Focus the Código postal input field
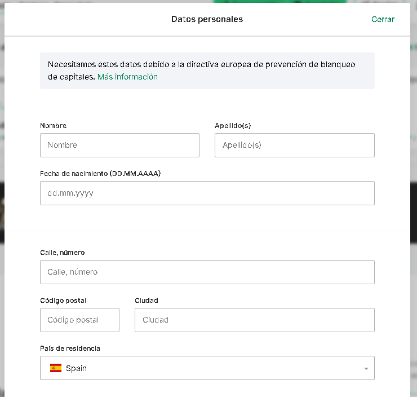 click(x=79, y=320)
